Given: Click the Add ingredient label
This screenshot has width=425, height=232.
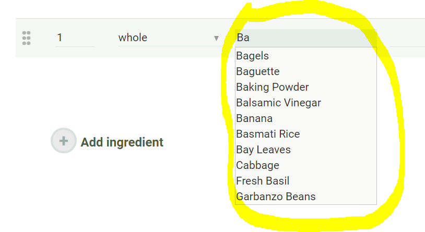Looking at the screenshot, I should pos(122,142).
